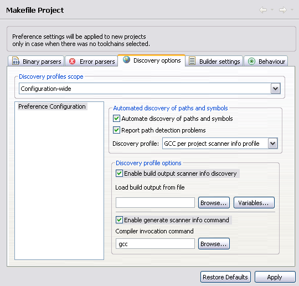Click the Discovery options globe icon
This screenshot has height=286, width=299.
[x=126, y=60]
